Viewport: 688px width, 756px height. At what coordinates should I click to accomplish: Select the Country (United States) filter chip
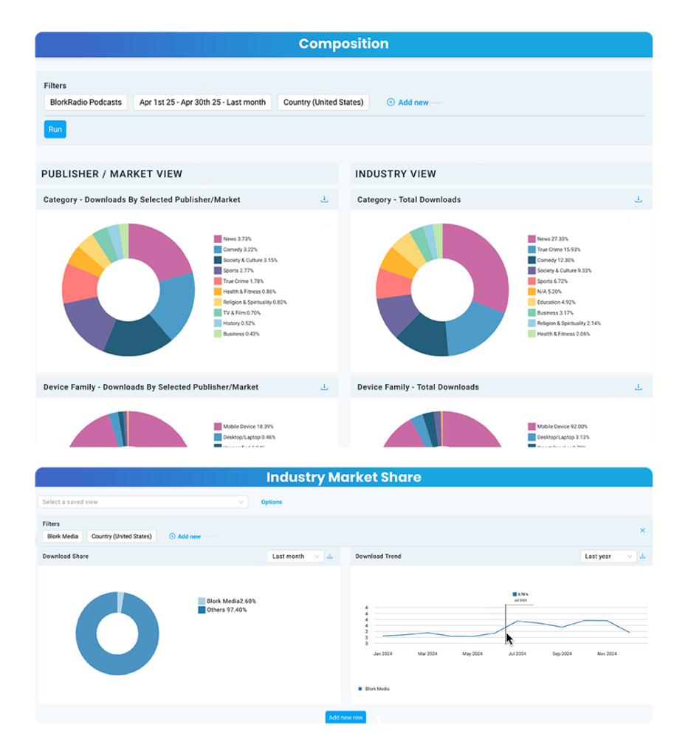click(x=323, y=102)
